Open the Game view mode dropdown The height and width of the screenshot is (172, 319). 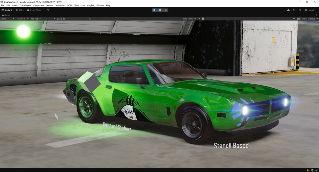pos(7,19)
